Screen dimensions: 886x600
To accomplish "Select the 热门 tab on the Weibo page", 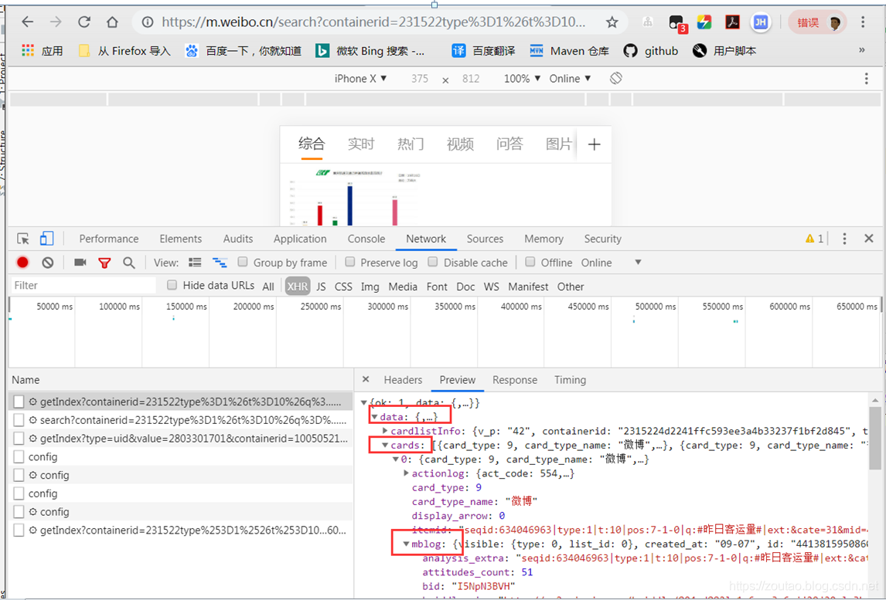I will (x=411, y=144).
